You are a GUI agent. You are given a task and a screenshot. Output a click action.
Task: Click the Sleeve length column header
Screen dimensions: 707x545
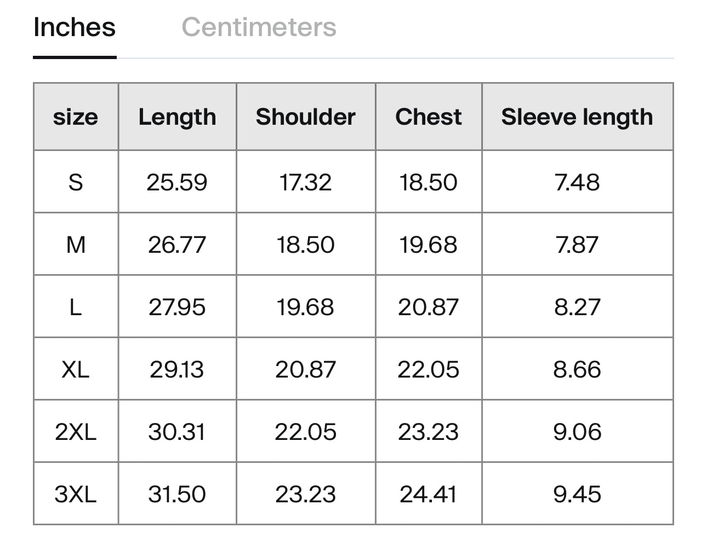577,117
